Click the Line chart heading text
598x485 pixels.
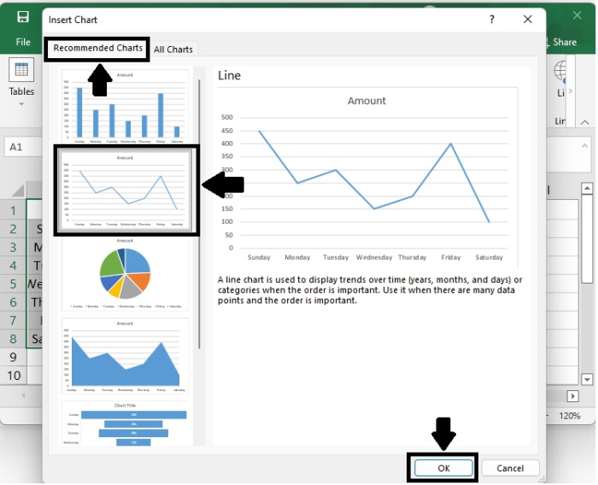pyautogui.click(x=229, y=75)
